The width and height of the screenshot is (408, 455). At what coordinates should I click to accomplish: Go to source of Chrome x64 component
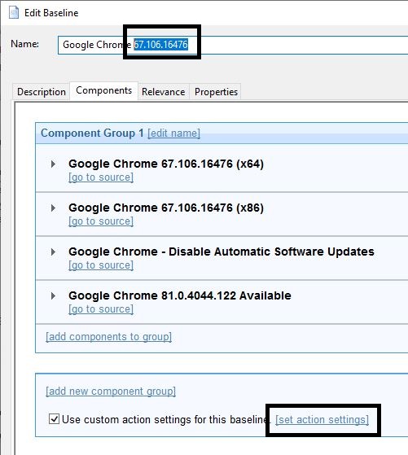pyautogui.click(x=101, y=177)
